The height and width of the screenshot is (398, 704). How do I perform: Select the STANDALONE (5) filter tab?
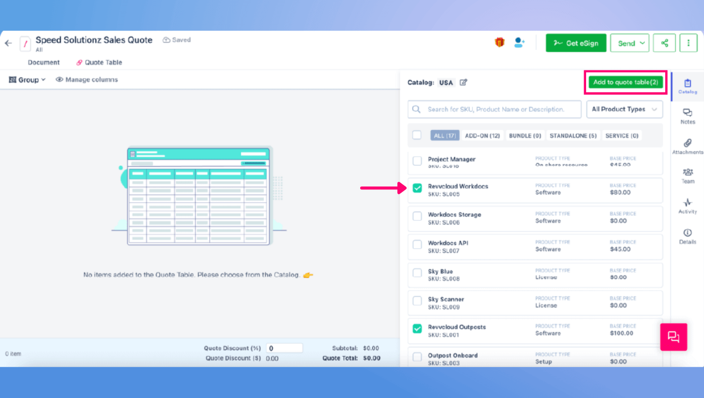tap(573, 136)
